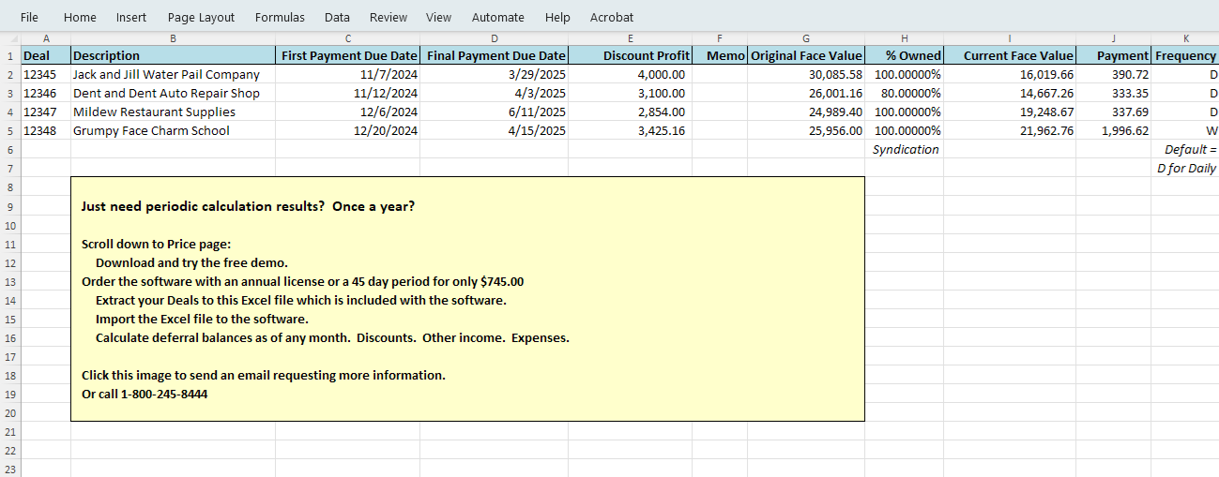Select column H header
1219x477 pixels.
click(904, 38)
